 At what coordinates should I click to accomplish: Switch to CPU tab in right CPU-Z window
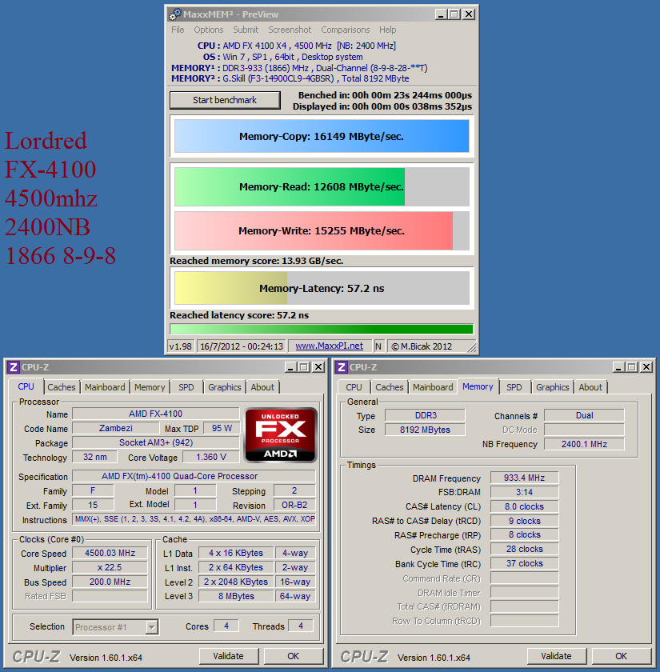(354, 387)
